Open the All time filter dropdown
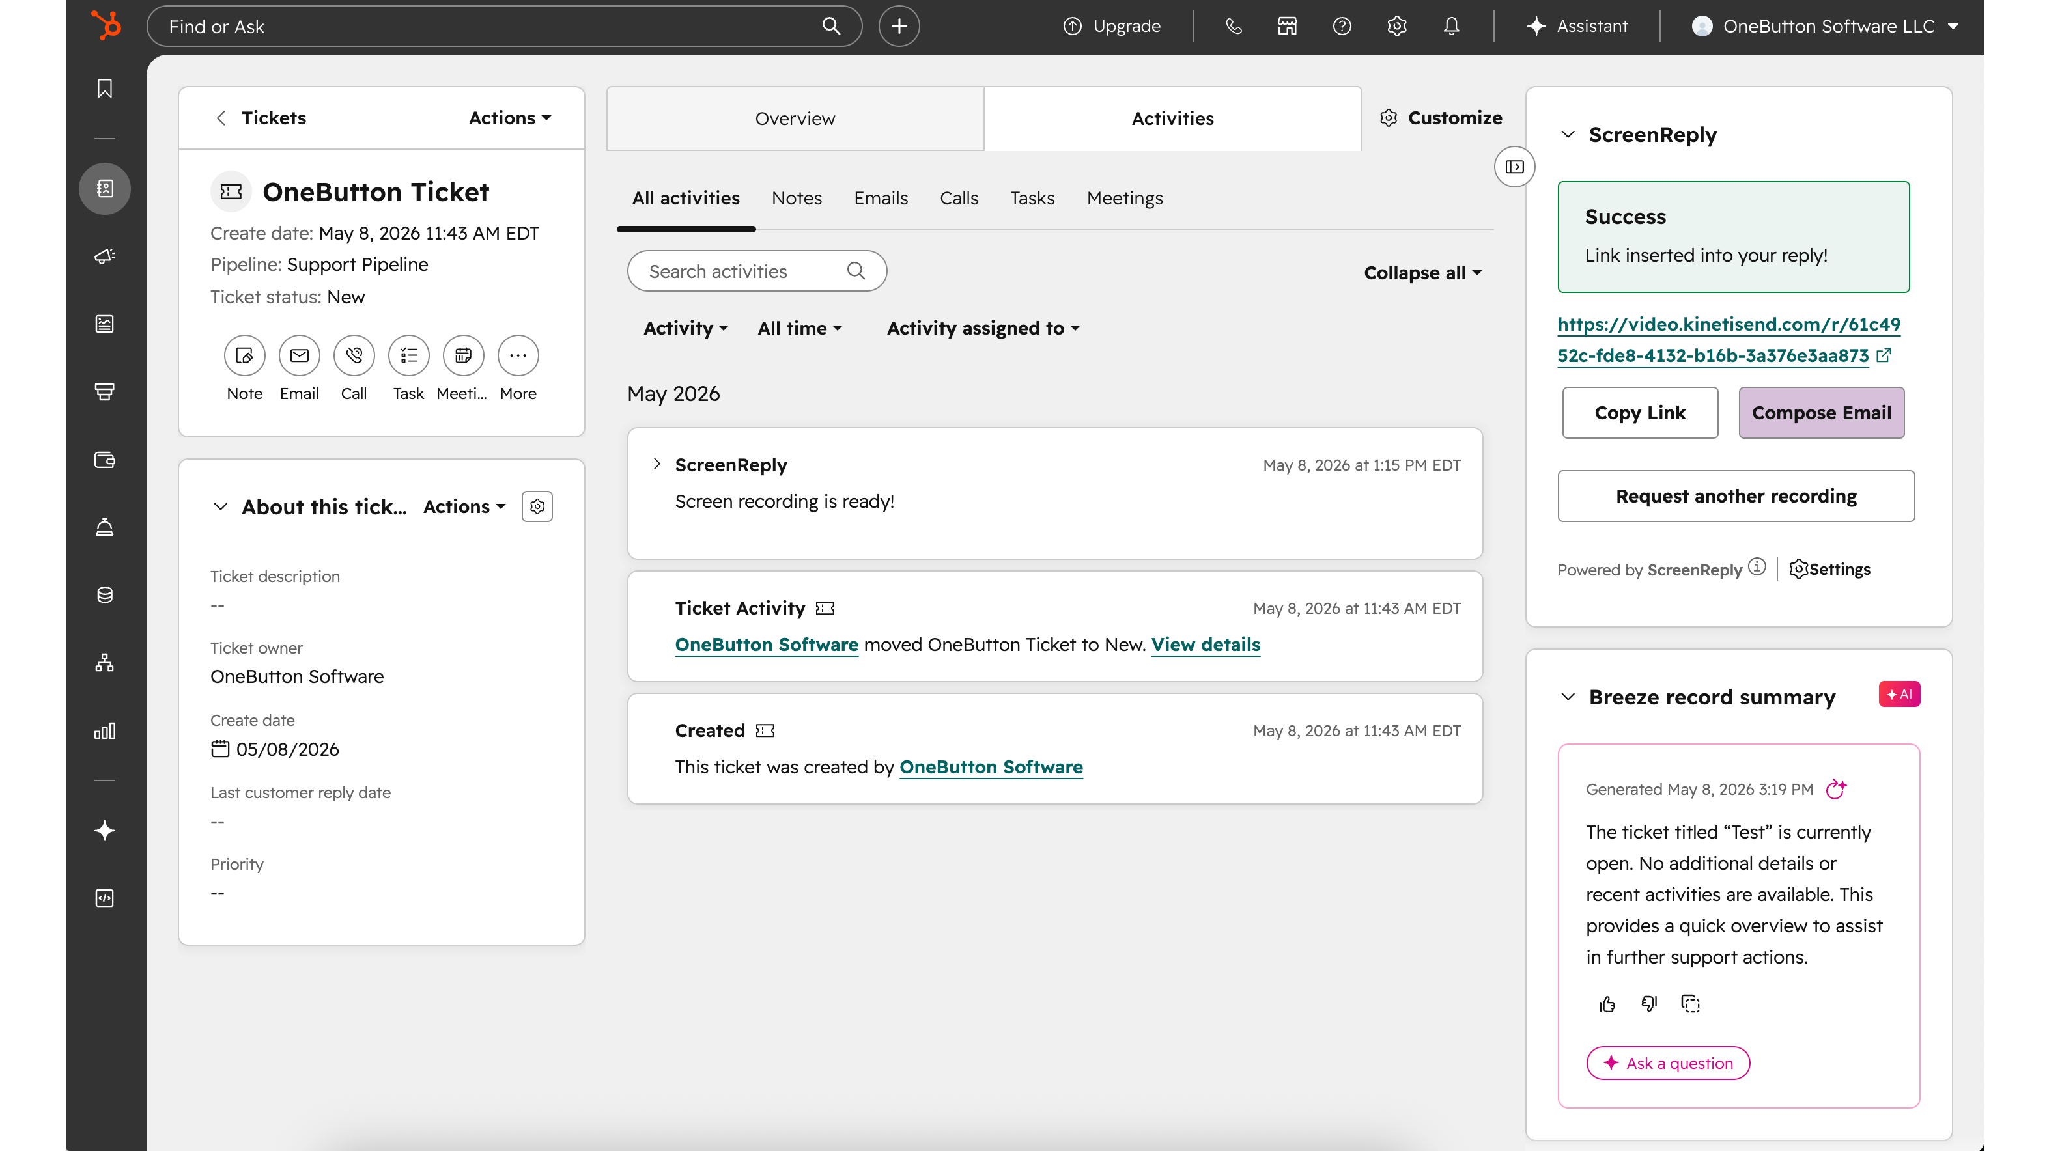 click(799, 328)
